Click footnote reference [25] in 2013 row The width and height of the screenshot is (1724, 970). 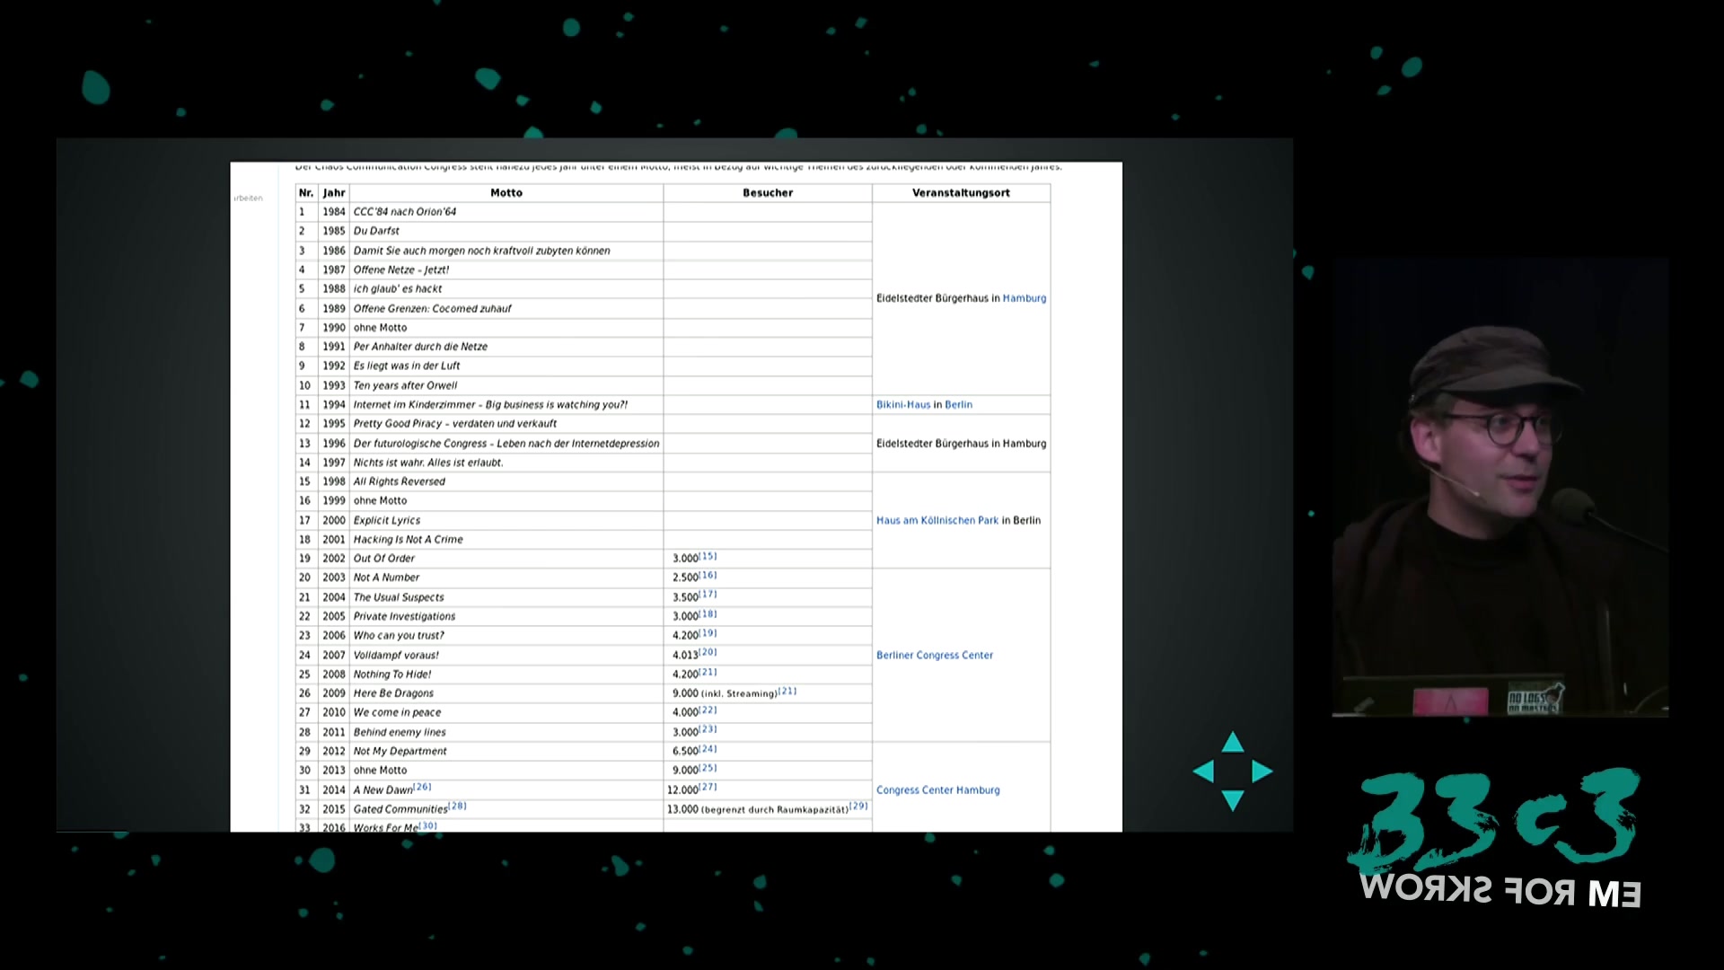(708, 767)
